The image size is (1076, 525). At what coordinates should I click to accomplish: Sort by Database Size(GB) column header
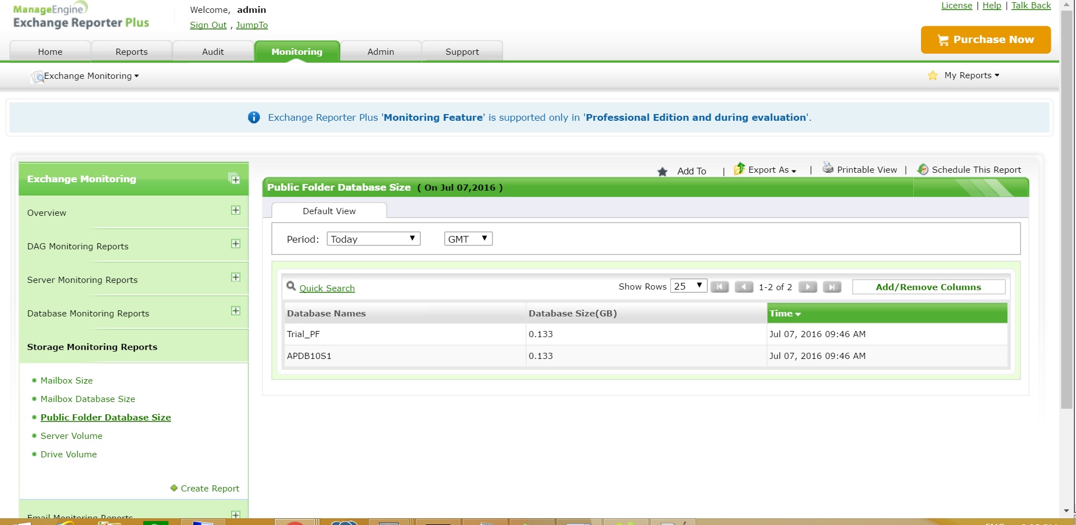click(x=646, y=313)
